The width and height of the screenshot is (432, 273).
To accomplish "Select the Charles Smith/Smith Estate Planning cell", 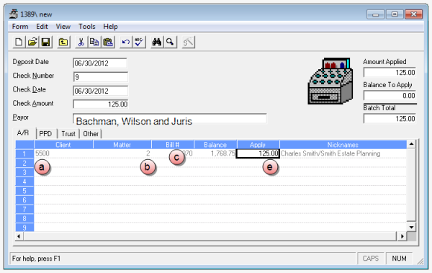I will 343,153.
